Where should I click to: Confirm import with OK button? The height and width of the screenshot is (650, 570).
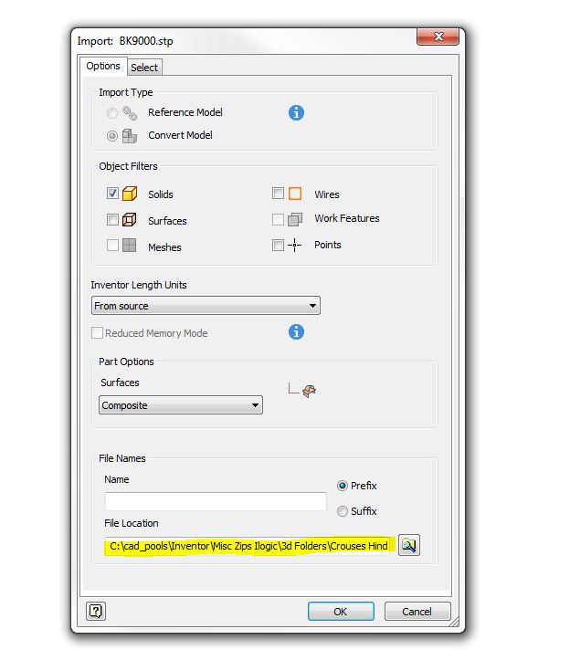[x=341, y=612]
